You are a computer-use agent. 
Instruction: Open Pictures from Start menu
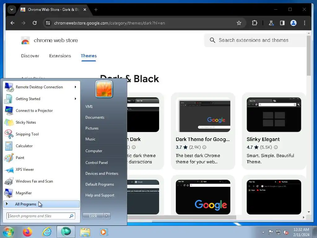point(92,128)
